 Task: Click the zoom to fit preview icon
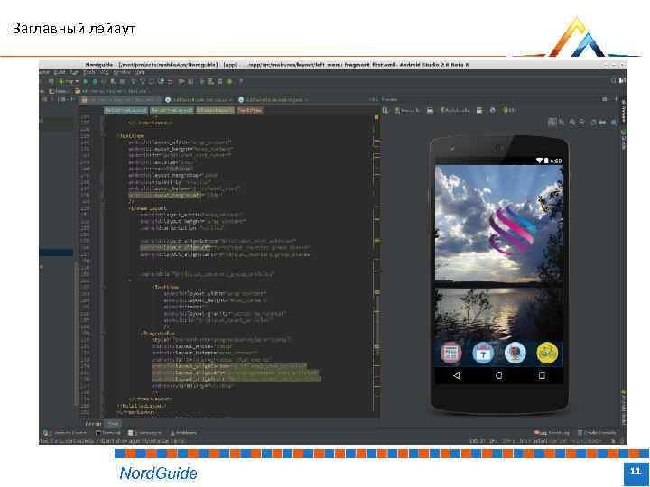point(552,122)
